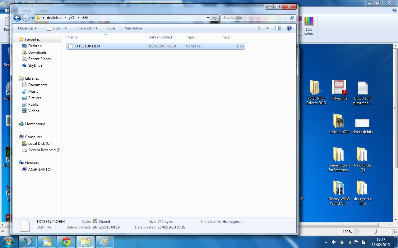Open the address bar previous locations dropdown
This screenshot has height=248, width=398.
pyautogui.click(x=208, y=18)
